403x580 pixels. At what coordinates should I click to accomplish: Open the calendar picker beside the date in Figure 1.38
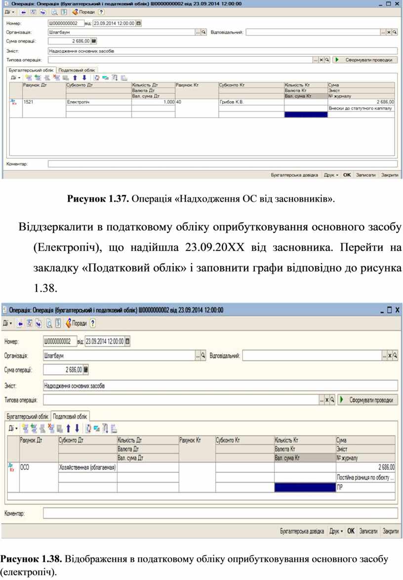[x=127, y=341]
